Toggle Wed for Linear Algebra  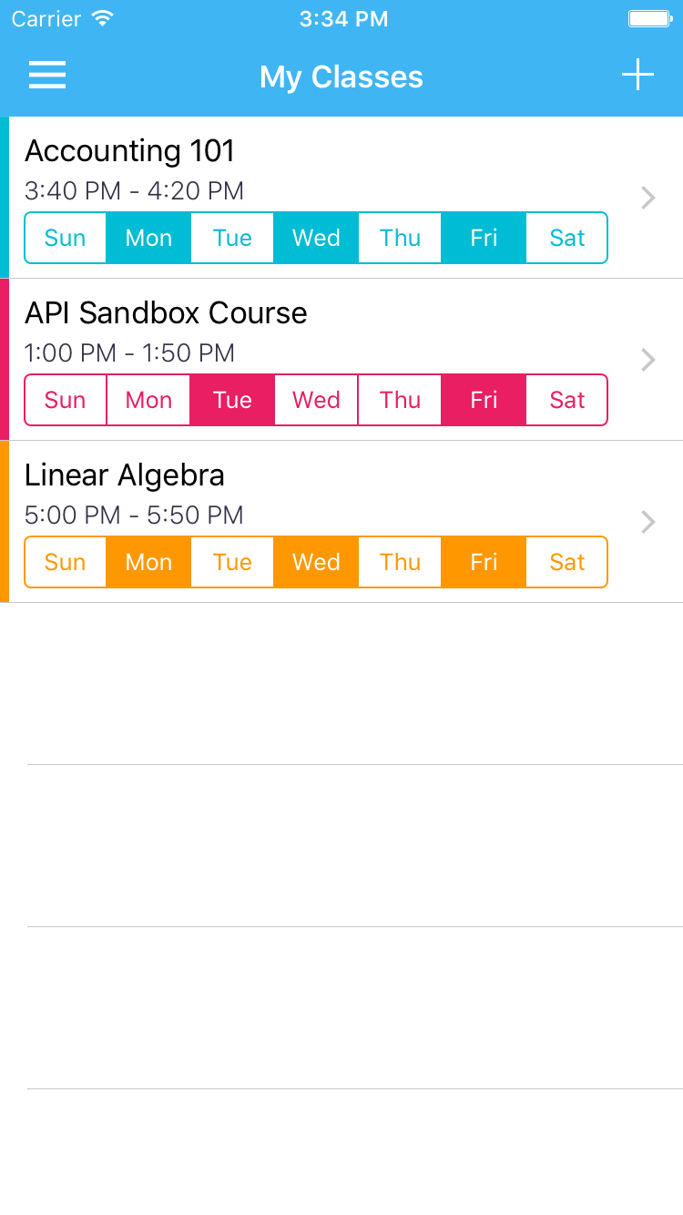pyautogui.click(x=316, y=562)
